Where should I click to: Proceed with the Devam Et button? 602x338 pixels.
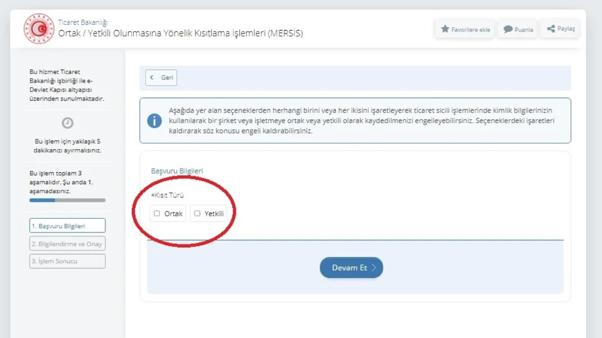[351, 267]
